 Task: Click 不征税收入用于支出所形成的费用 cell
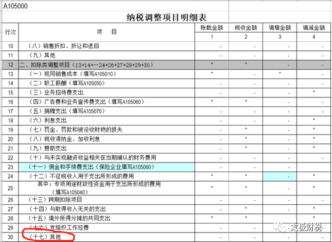pos(107,176)
